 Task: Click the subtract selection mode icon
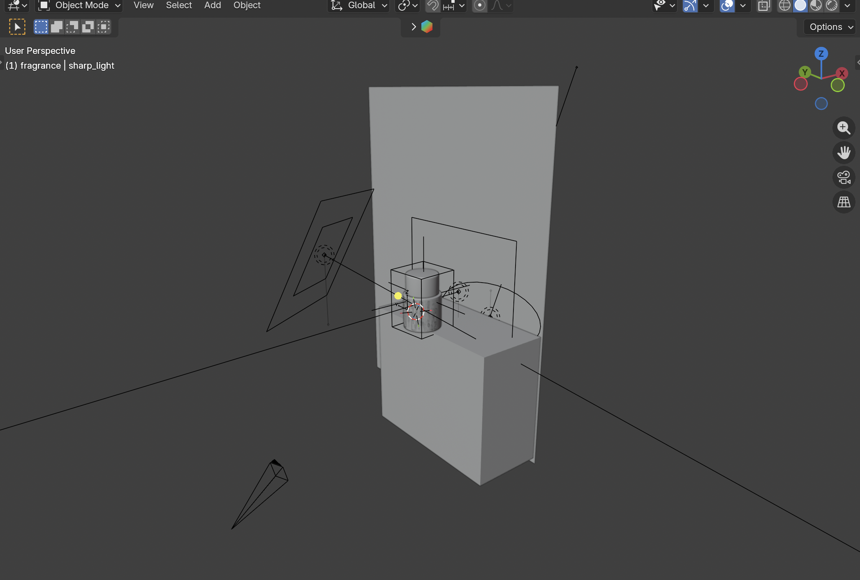coord(72,27)
